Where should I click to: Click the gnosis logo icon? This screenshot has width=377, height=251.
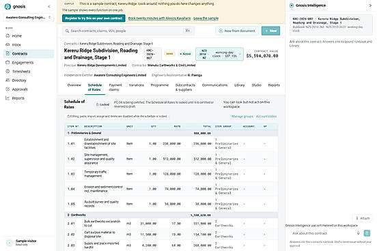click(8, 7)
